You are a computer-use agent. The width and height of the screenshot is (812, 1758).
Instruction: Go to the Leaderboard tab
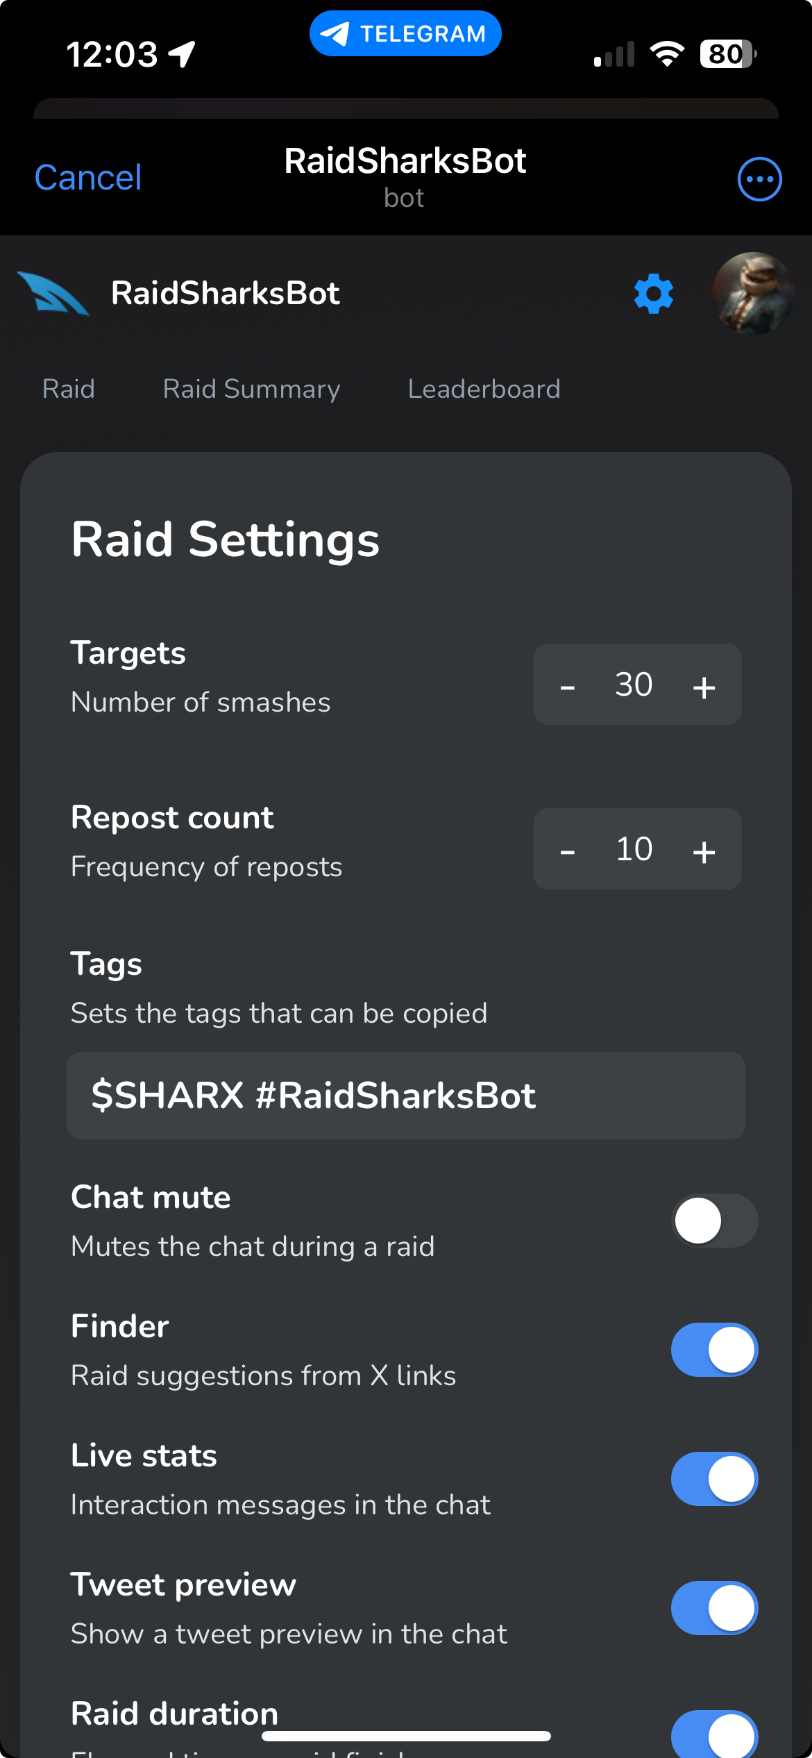(484, 389)
